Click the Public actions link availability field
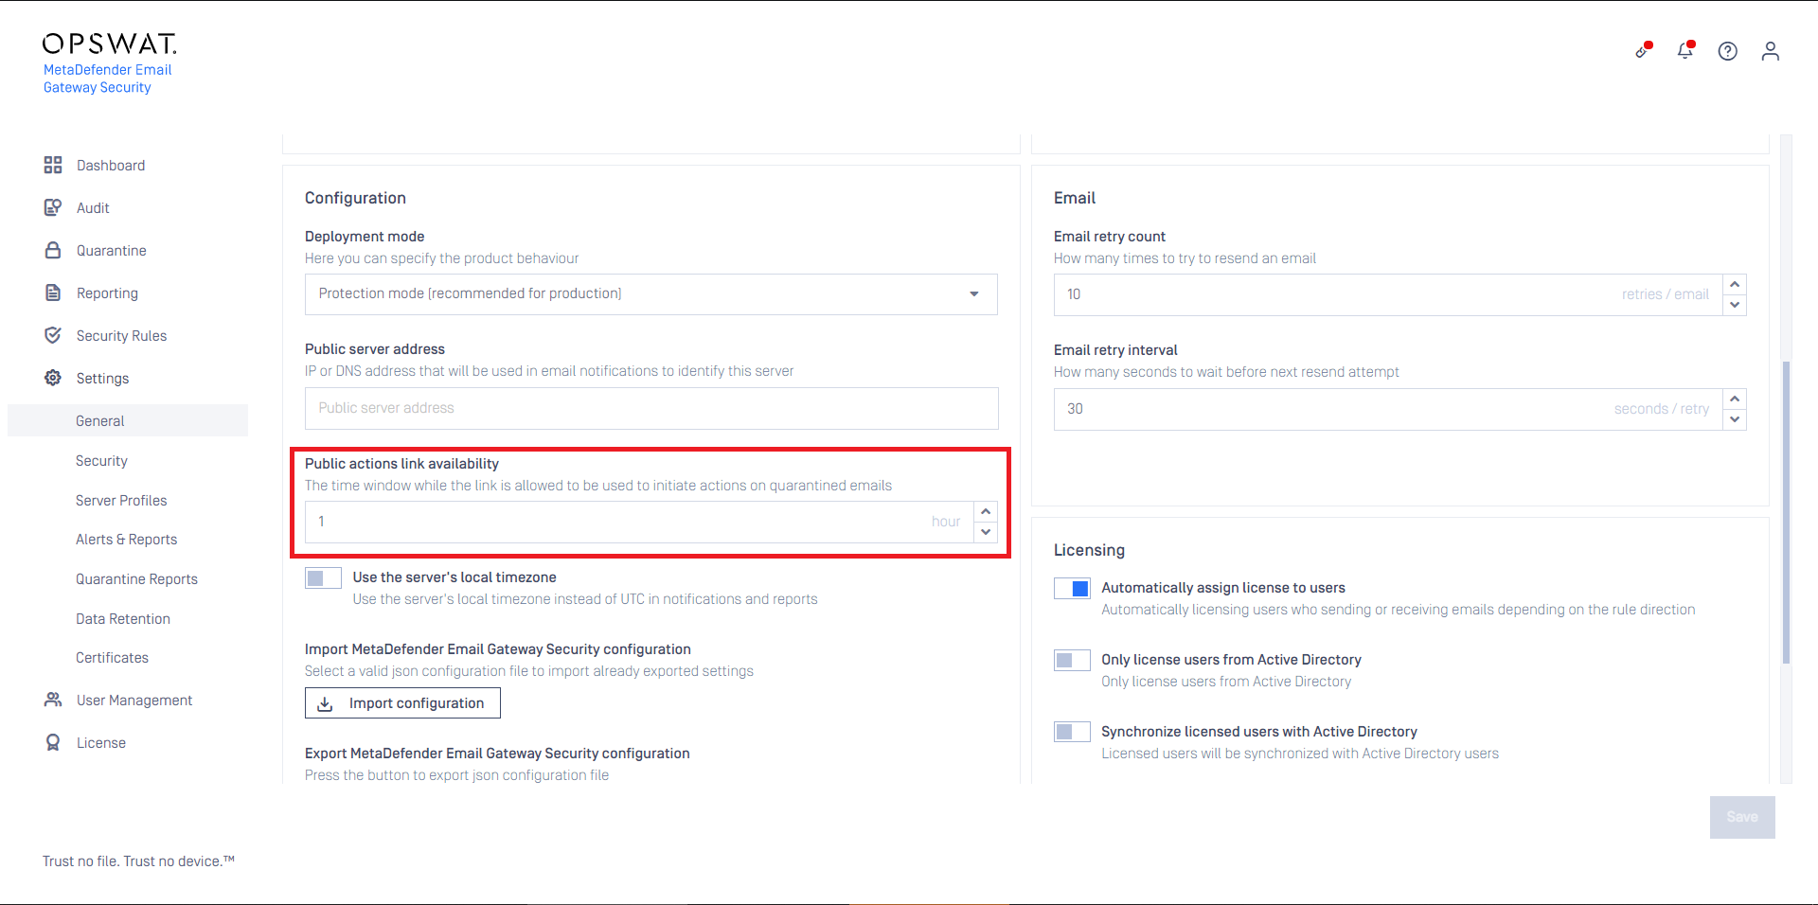 [639, 522]
